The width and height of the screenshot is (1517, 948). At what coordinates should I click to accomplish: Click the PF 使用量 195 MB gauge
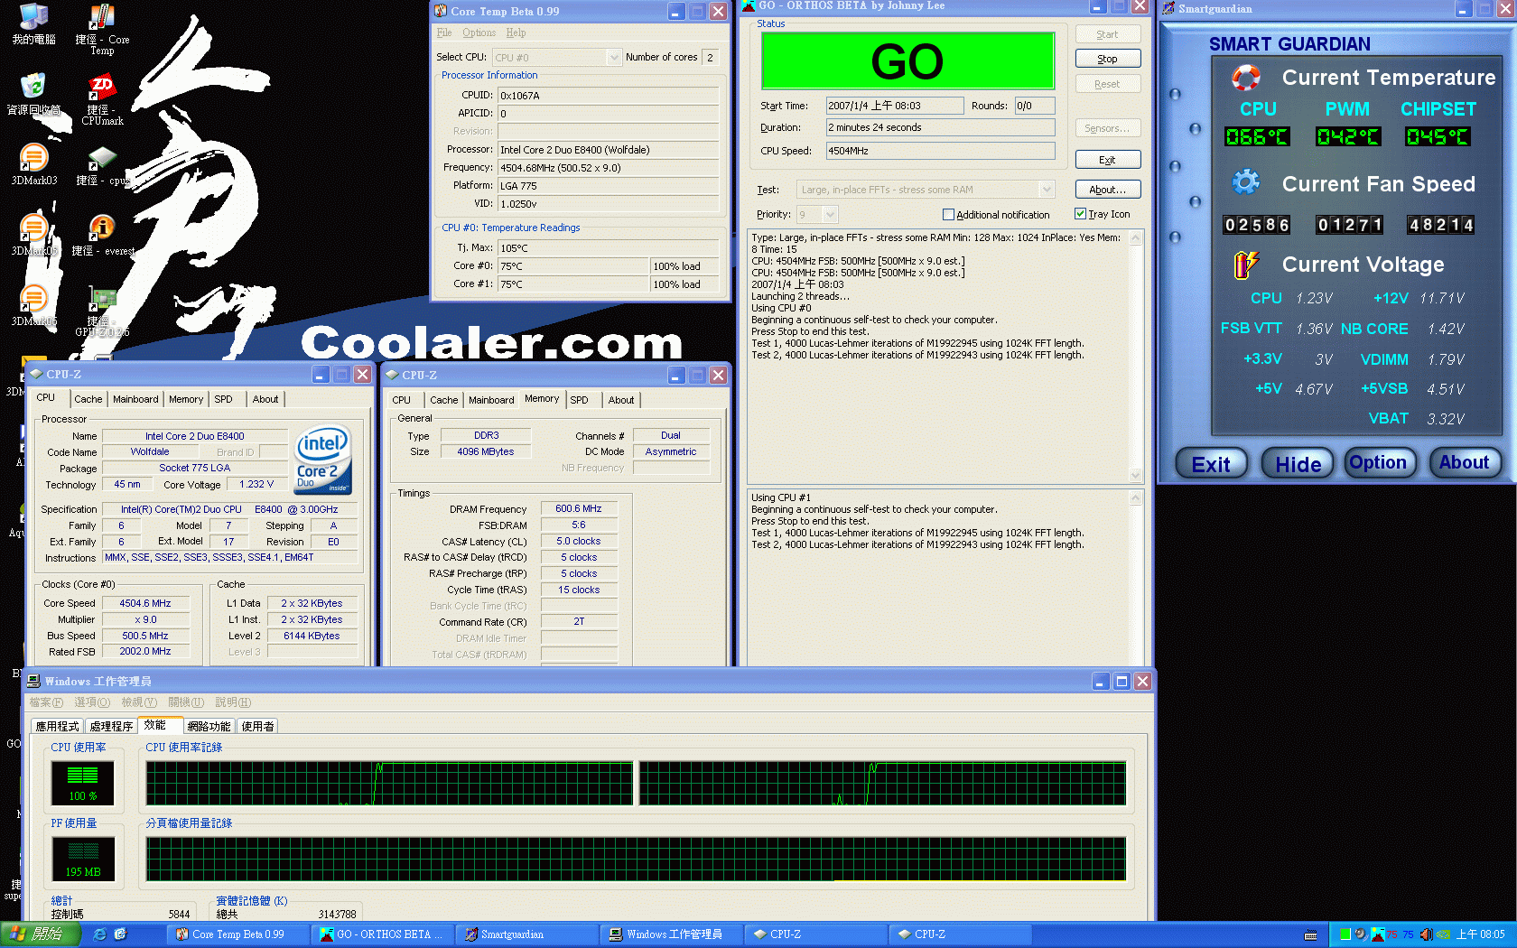pos(83,859)
